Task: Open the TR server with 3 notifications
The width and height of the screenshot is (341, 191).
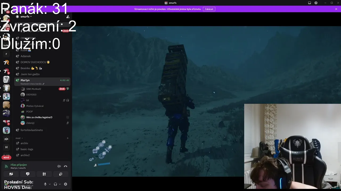Action: 6,71
